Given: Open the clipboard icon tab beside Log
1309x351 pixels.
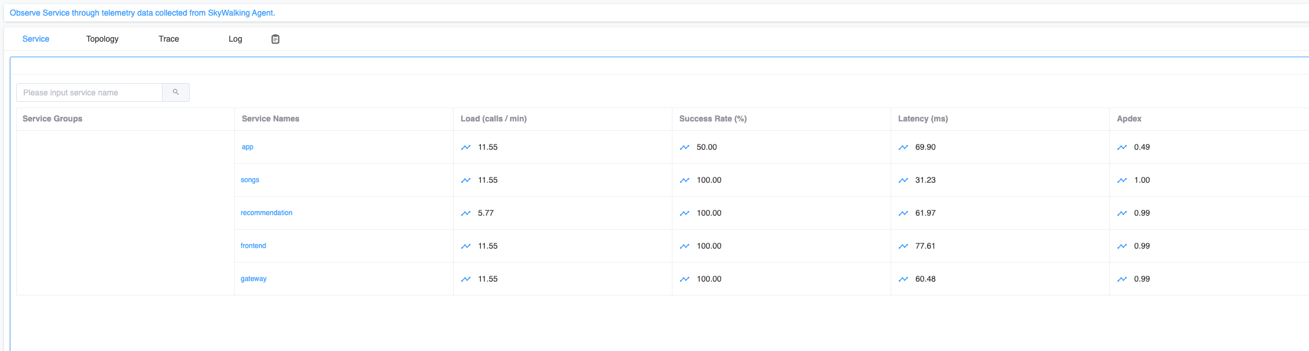Looking at the screenshot, I should click(275, 39).
